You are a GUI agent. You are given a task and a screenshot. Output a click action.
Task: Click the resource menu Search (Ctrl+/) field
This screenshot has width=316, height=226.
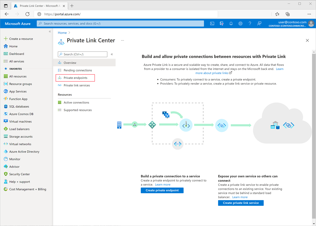click(x=82, y=54)
